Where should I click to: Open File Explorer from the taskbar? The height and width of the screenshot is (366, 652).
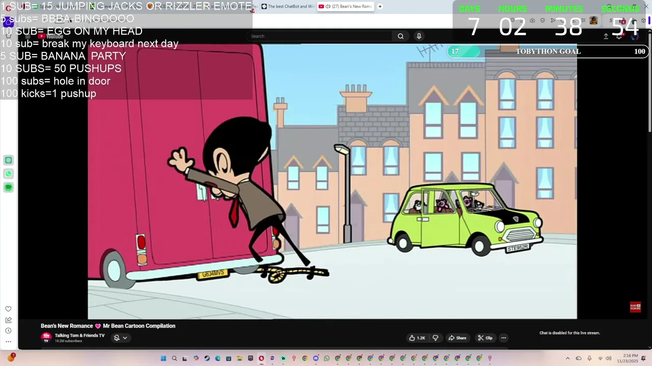(x=239, y=358)
